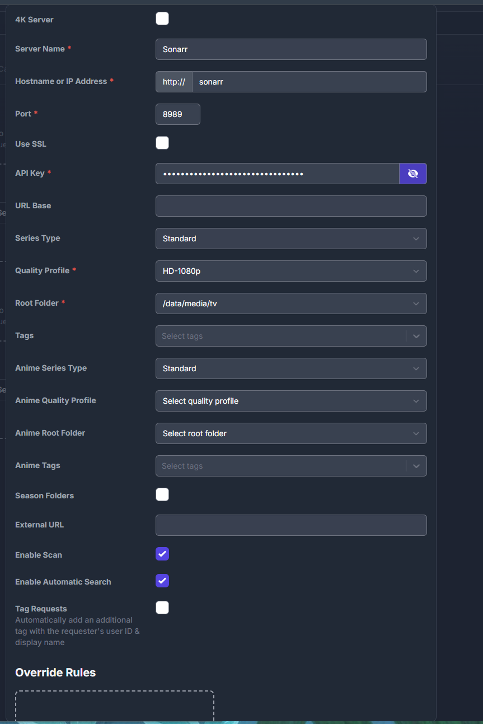The image size is (483, 724).
Task: Expand the Tags selector chevron
Action: click(416, 336)
